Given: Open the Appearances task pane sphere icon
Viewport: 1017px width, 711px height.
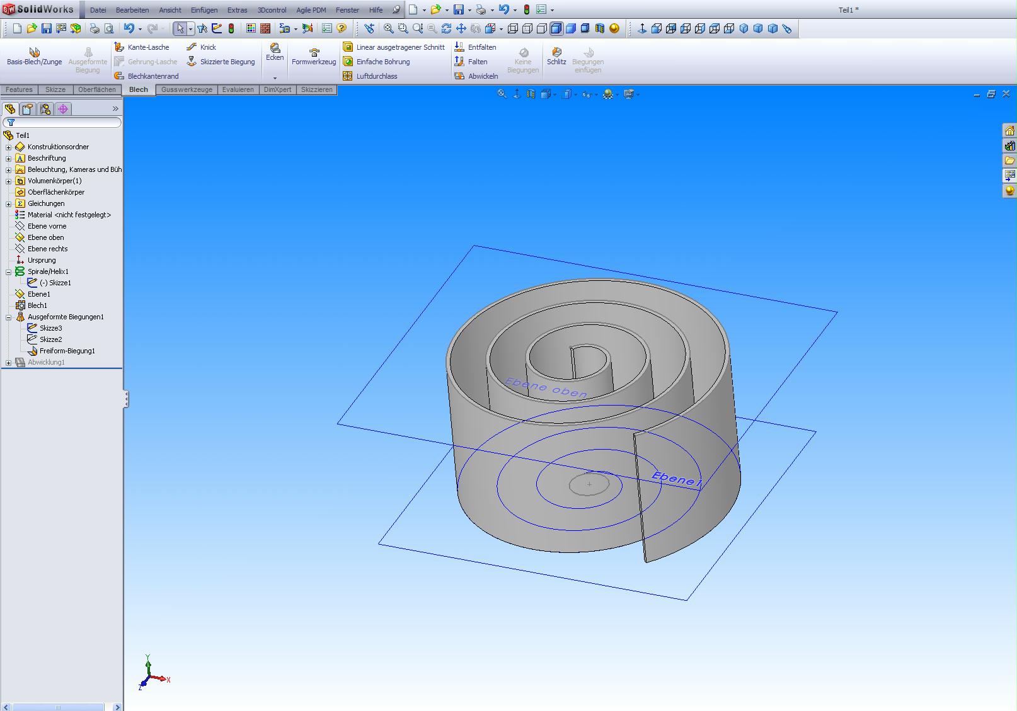Looking at the screenshot, I should point(1009,190).
